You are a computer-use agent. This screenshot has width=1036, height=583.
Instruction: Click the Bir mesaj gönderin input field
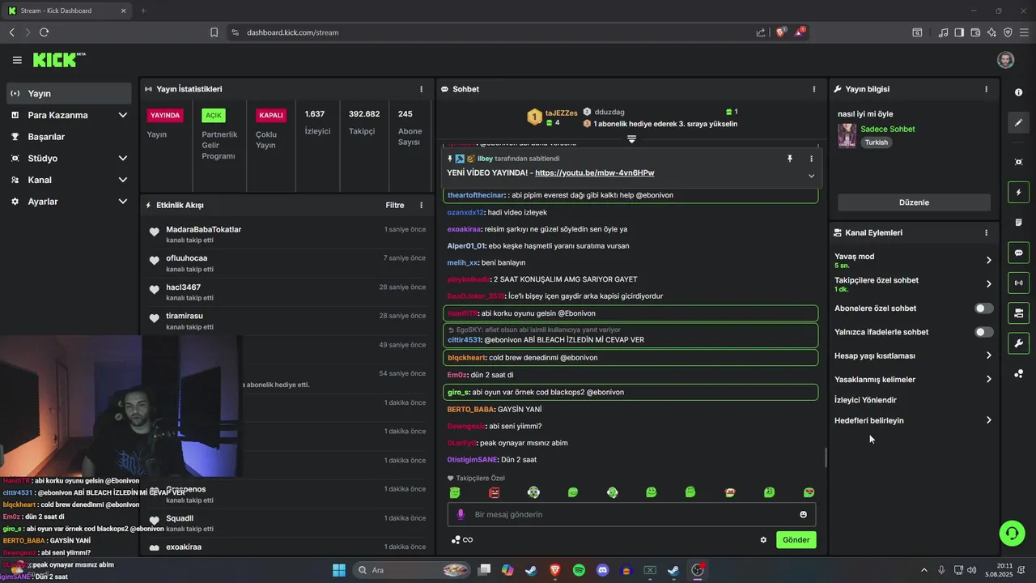tap(631, 514)
